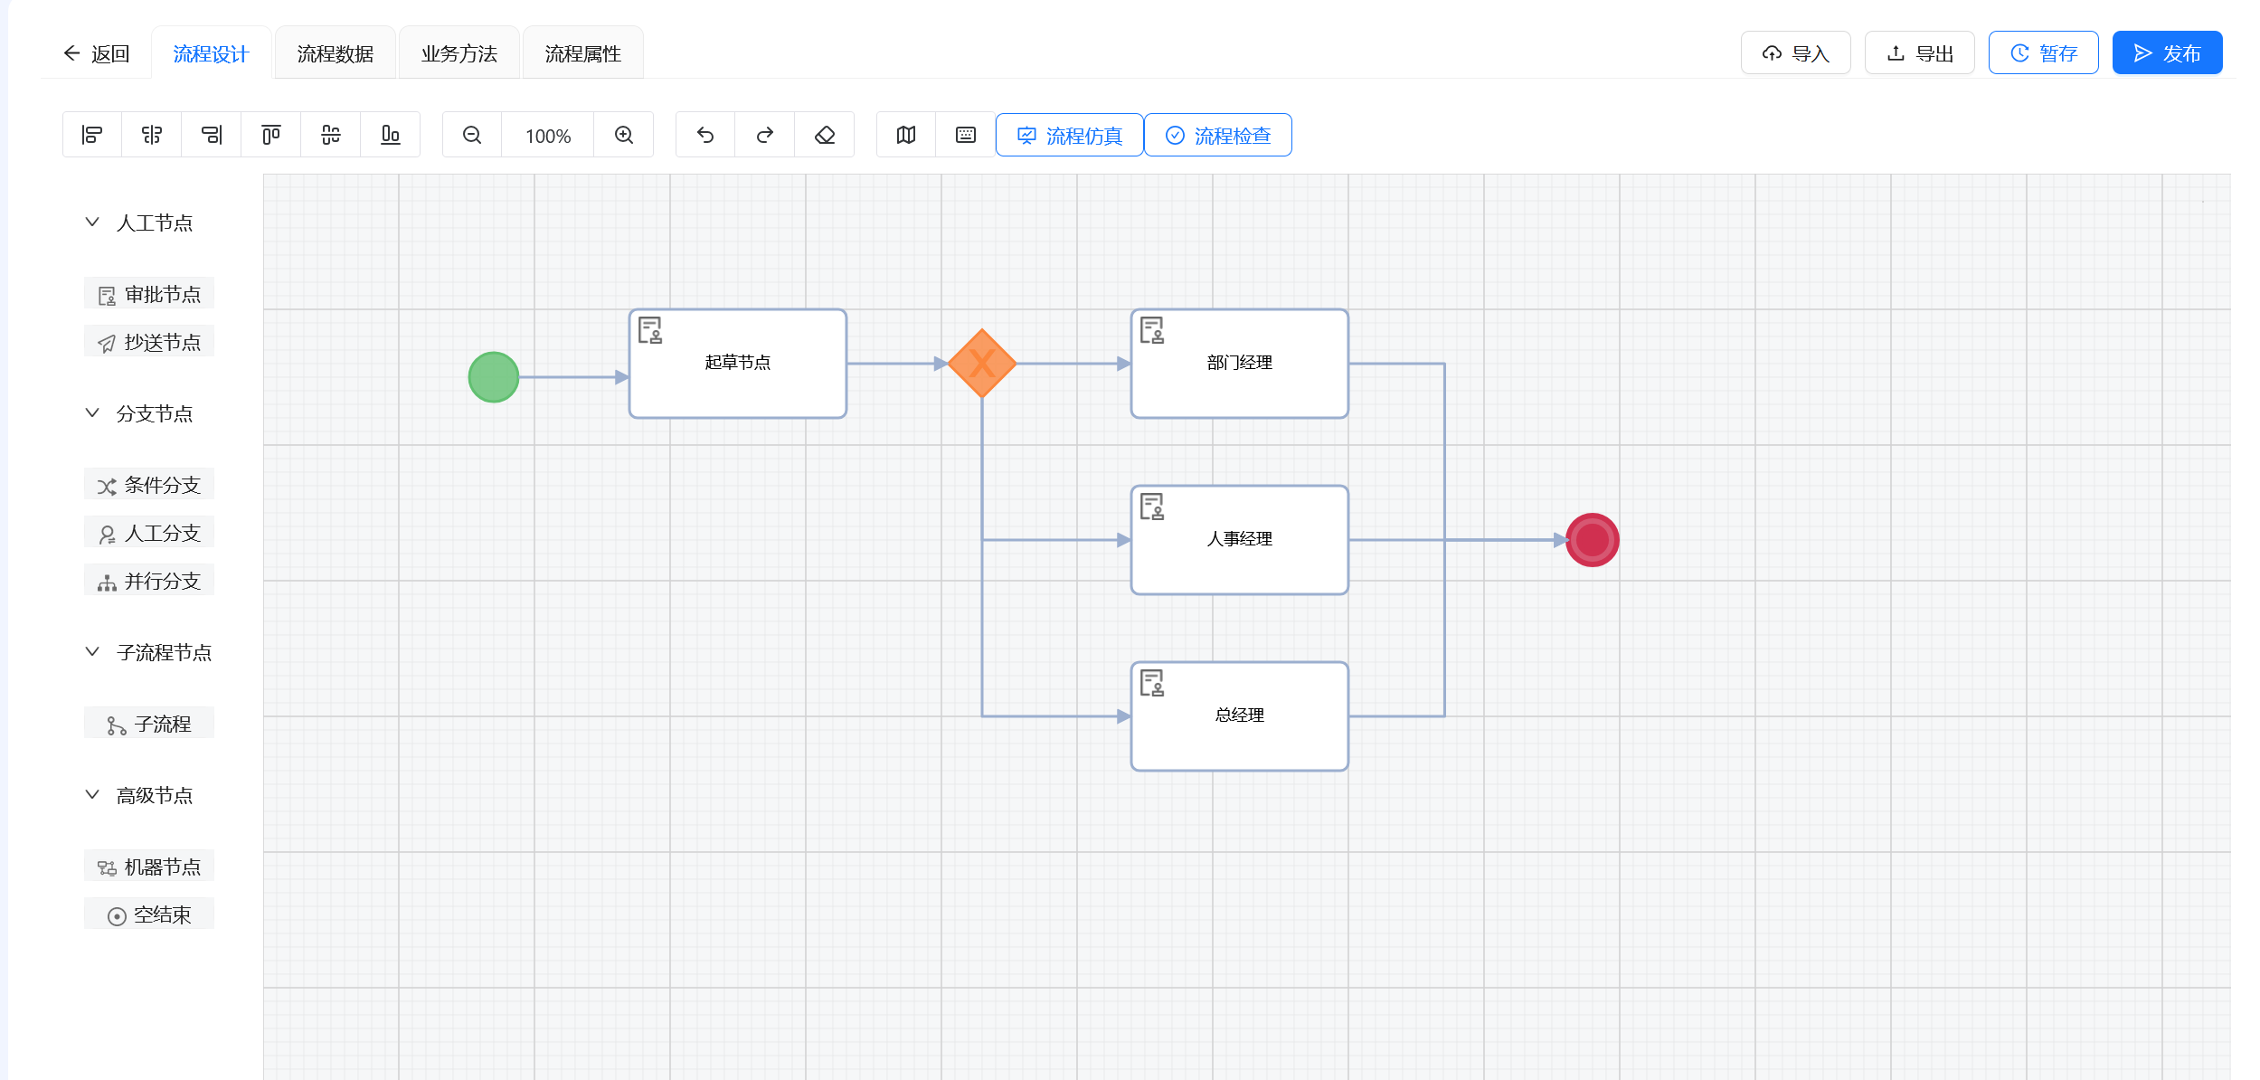Select the orange exclusive gateway diamond
This screenshot has width=2260, height=1080.
coord(982,364)
